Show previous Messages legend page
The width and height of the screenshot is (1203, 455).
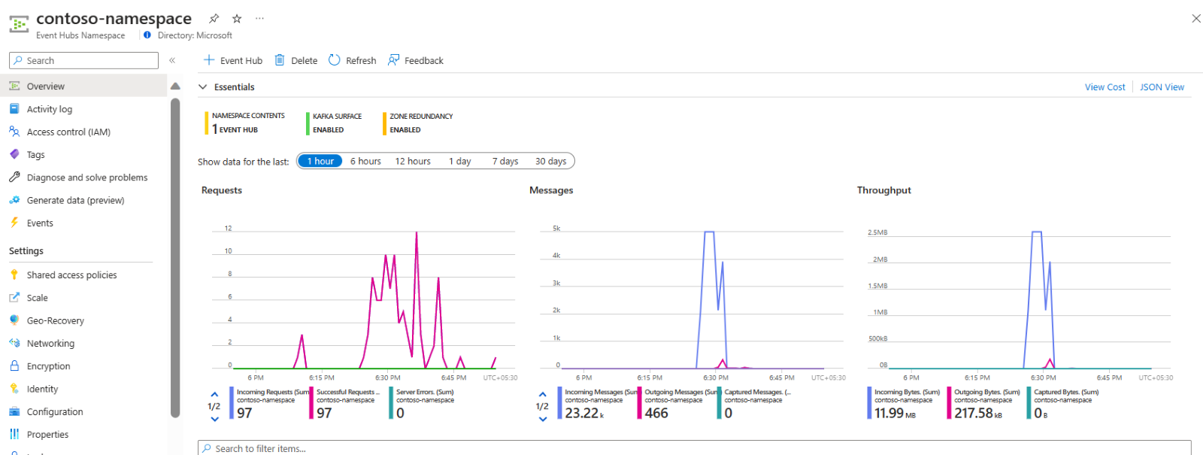[543, 394]
